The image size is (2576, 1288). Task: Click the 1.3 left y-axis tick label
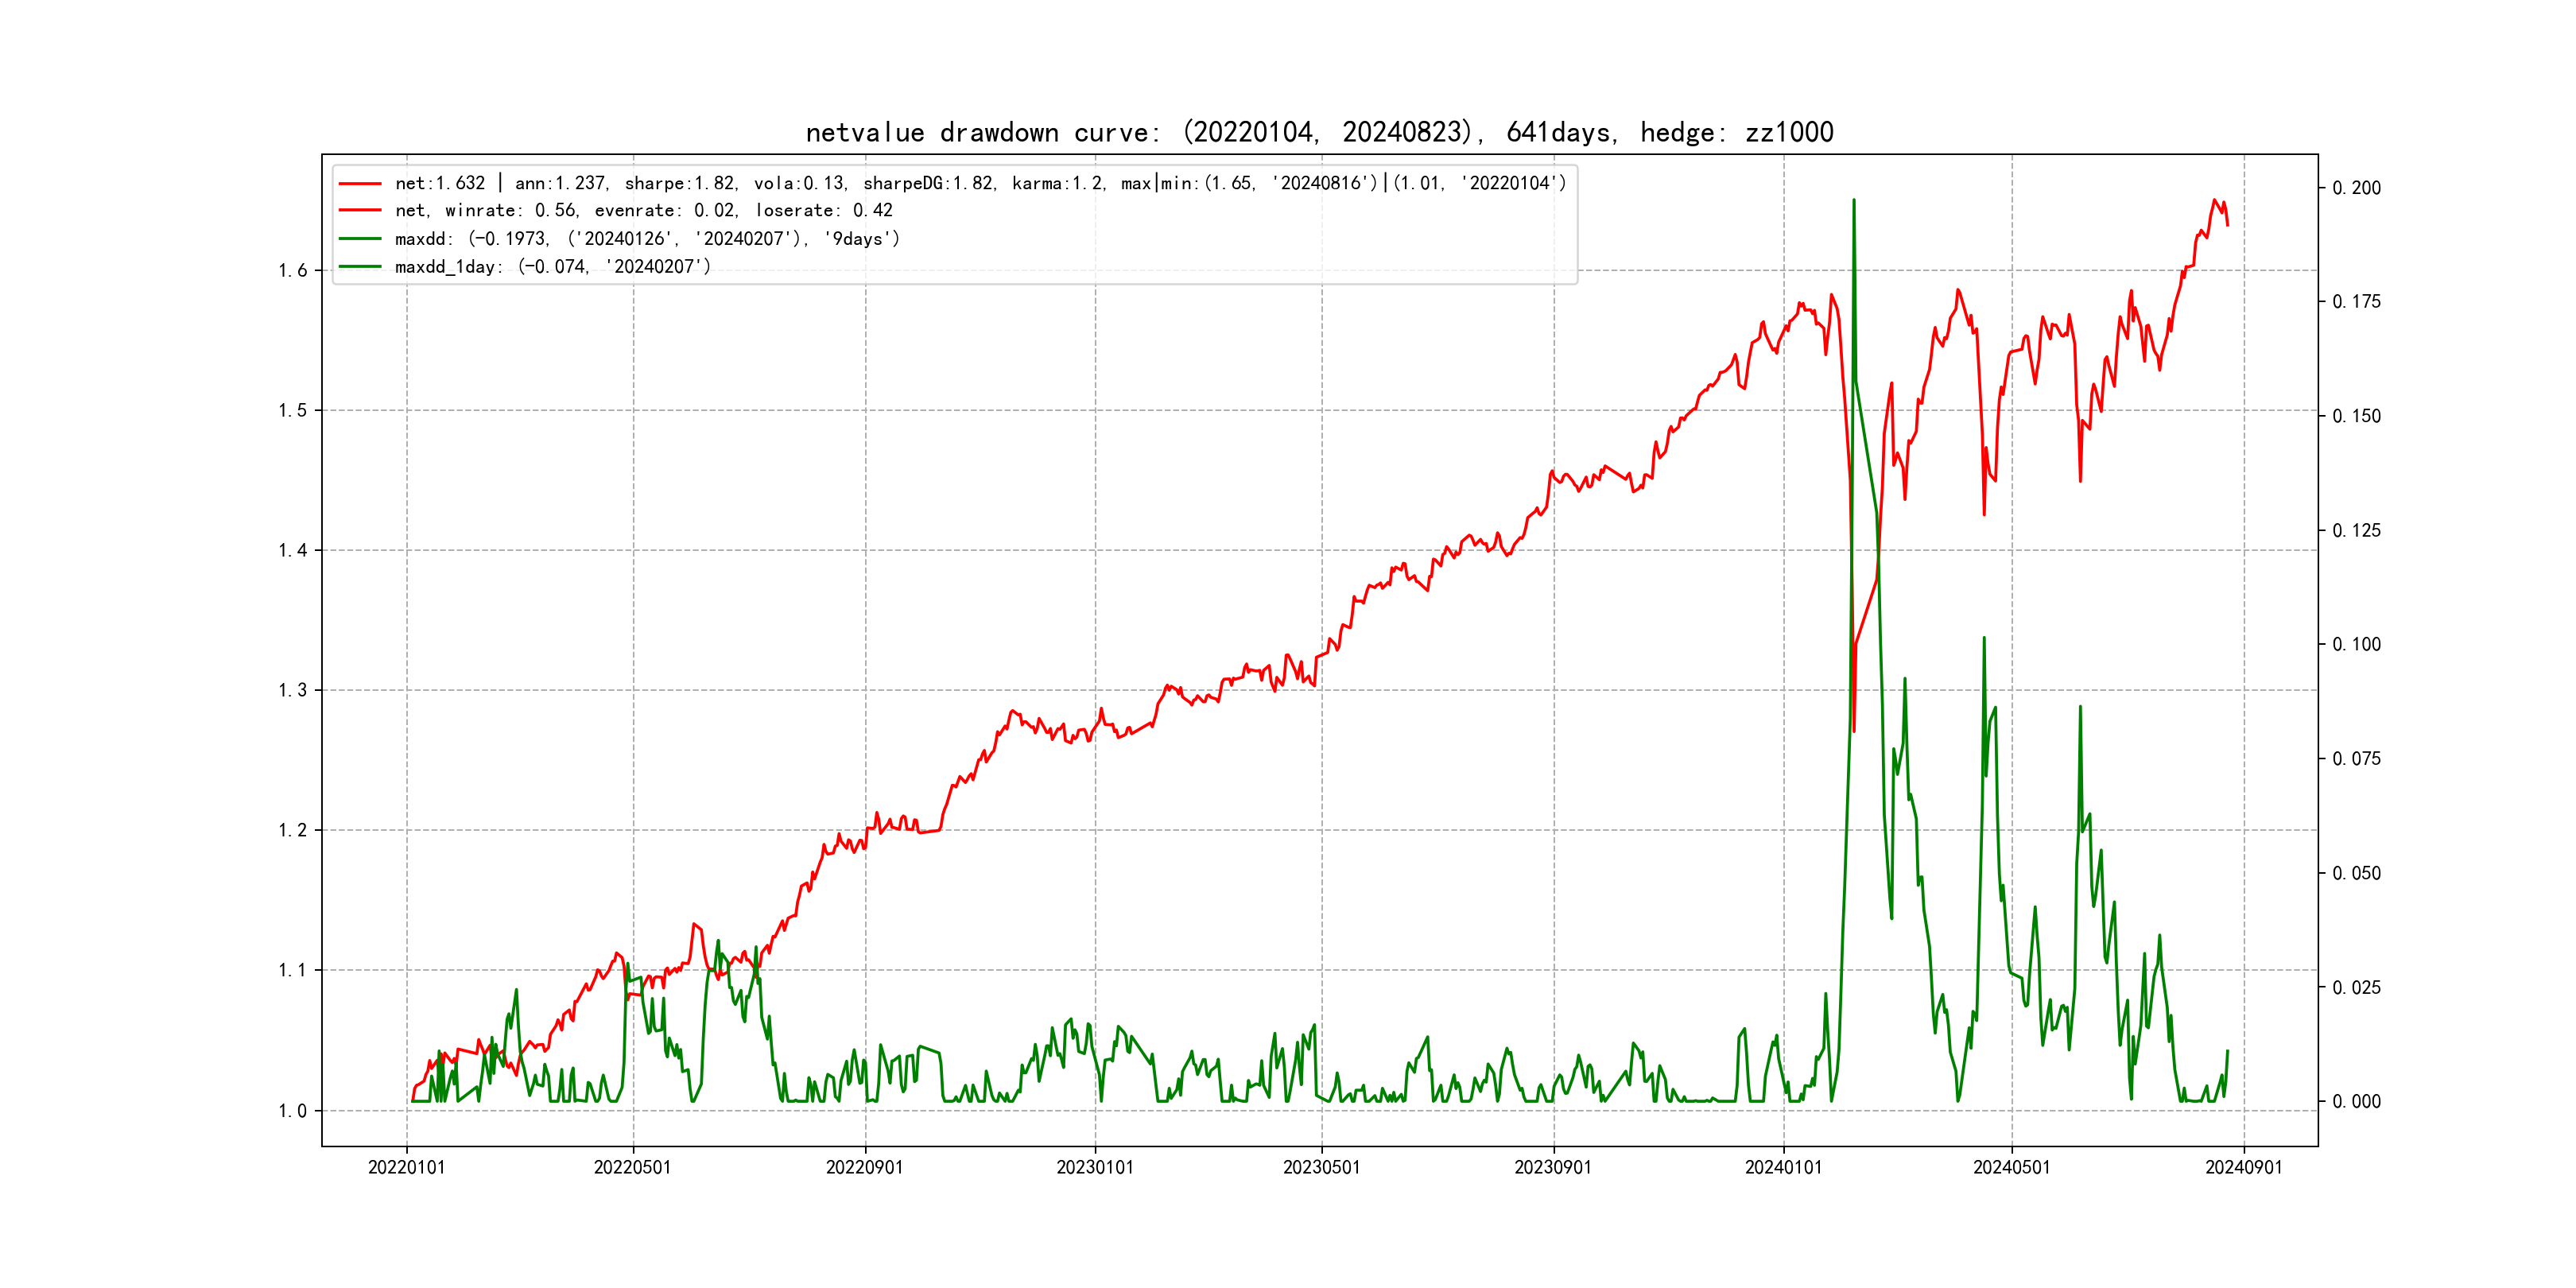pyautogui.click(x=292, y=691)
